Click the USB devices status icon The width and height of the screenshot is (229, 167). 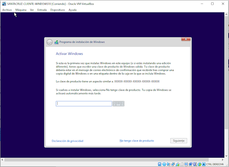[x=177, y=164]
